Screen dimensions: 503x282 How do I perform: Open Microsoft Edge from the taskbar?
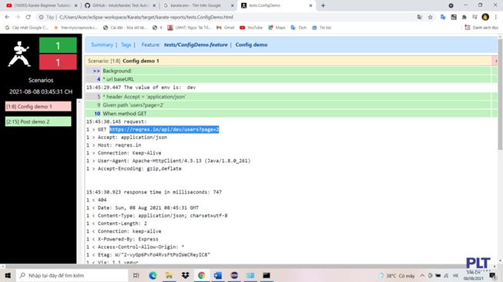(x=153, y=275)
